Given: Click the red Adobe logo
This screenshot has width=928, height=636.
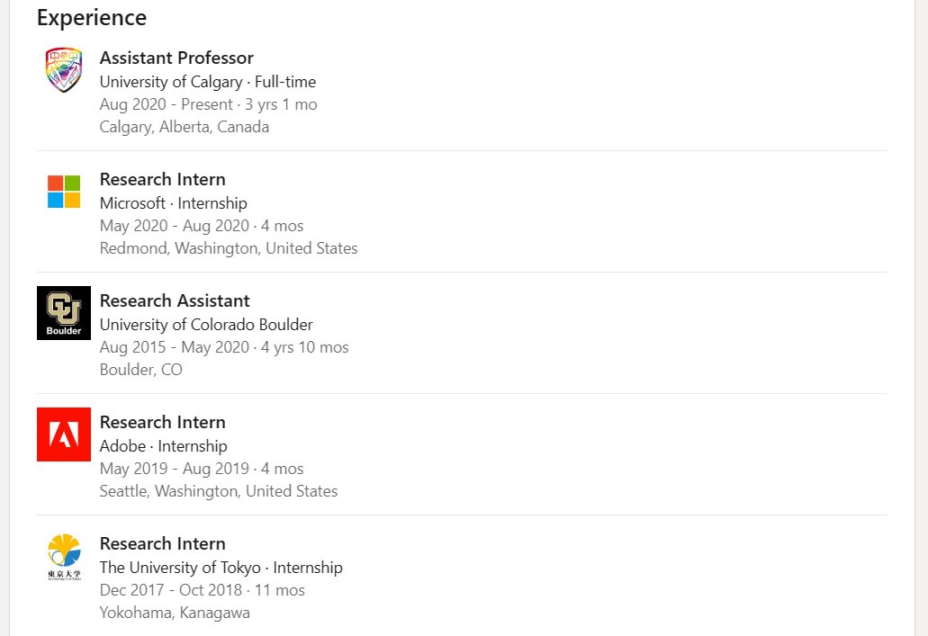Looking at the screenshot, I should coord(64,434).
